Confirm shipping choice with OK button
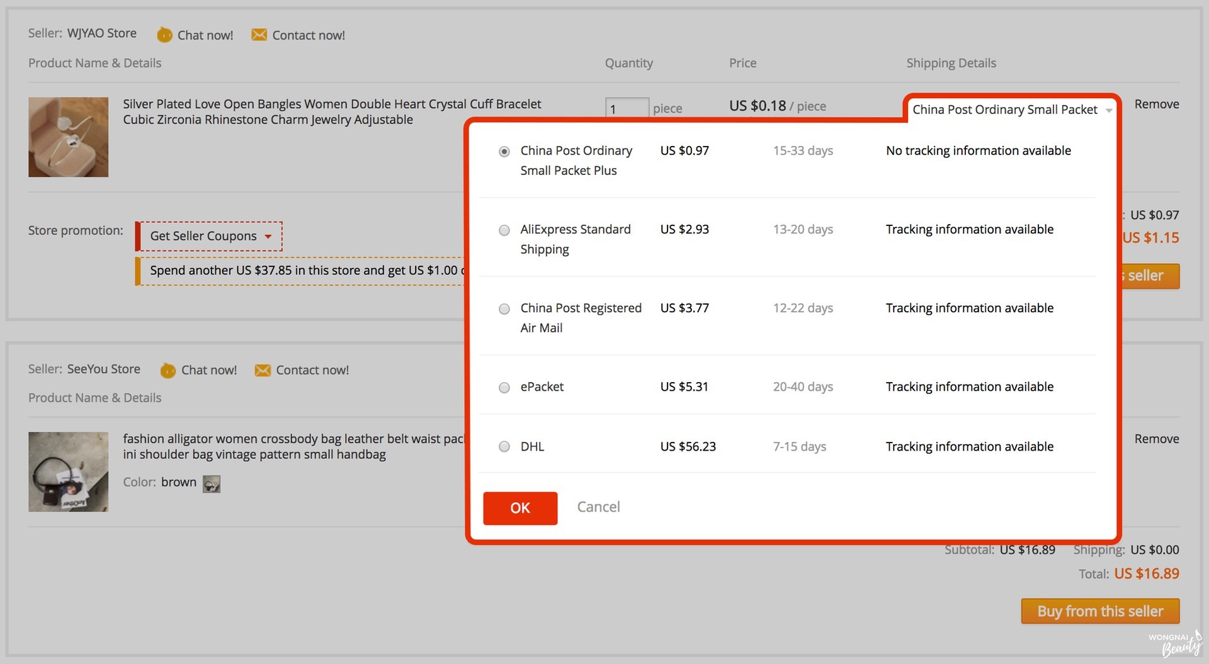The width and height of the screenshot is (1209, 664). pyautogui.click(x=520, y=508)
